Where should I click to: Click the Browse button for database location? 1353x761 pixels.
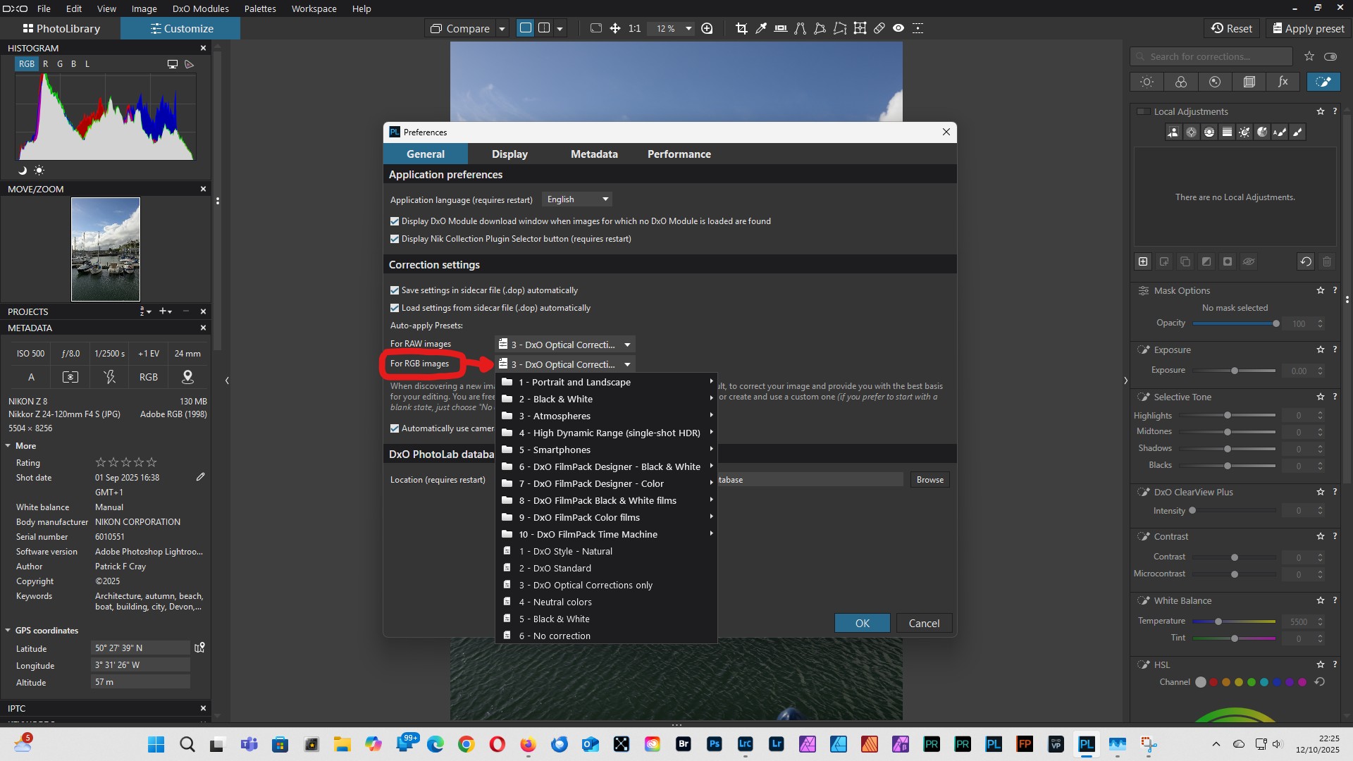pos(929,480)
